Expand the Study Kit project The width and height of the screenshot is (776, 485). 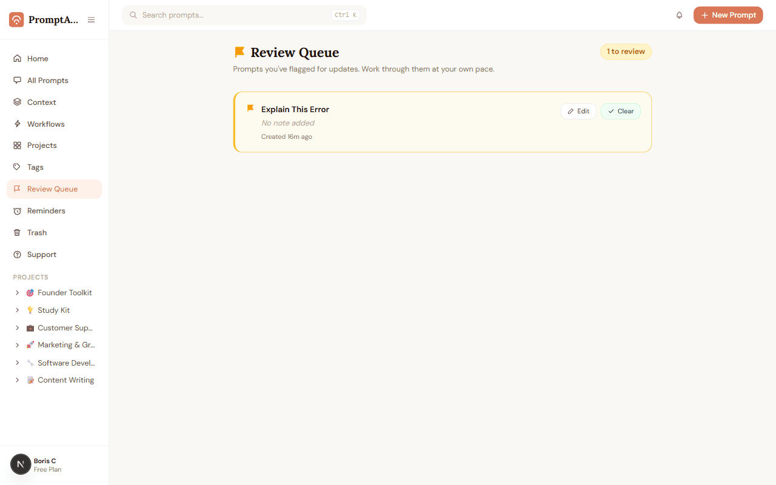[17, 310]
